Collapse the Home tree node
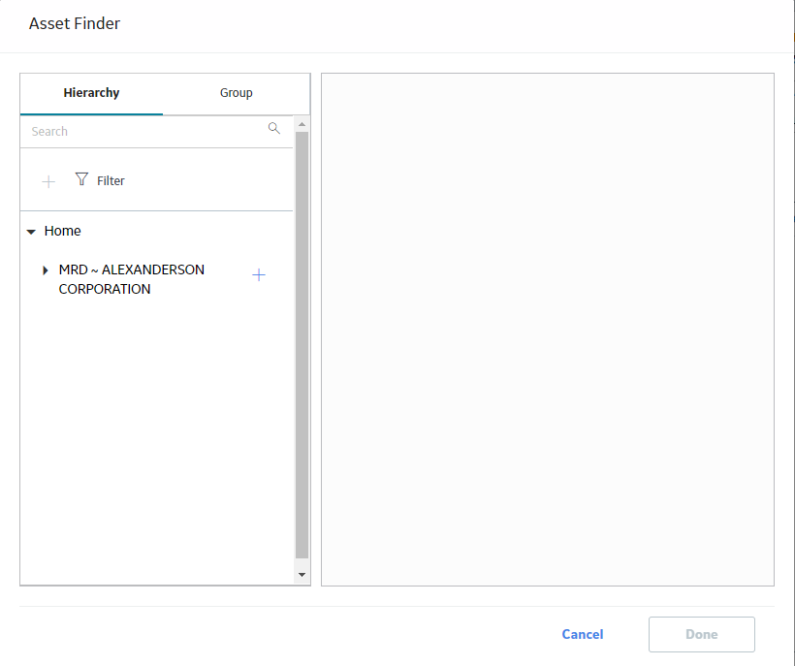Screen dimensions: 795x666 click(31, 232)
